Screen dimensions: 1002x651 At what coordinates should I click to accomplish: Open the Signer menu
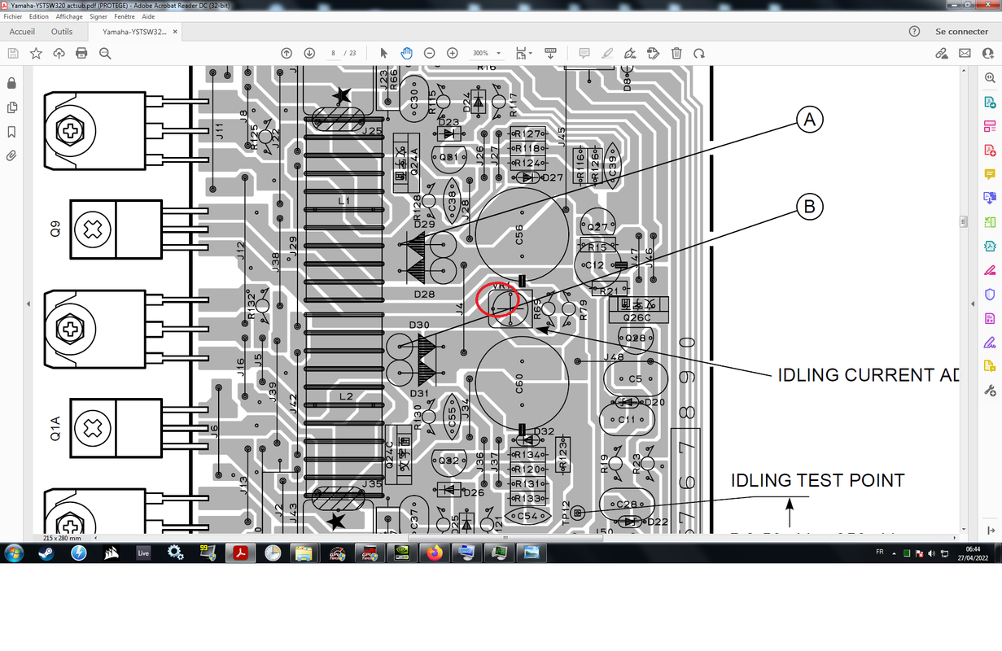click(x=98, y=16)
